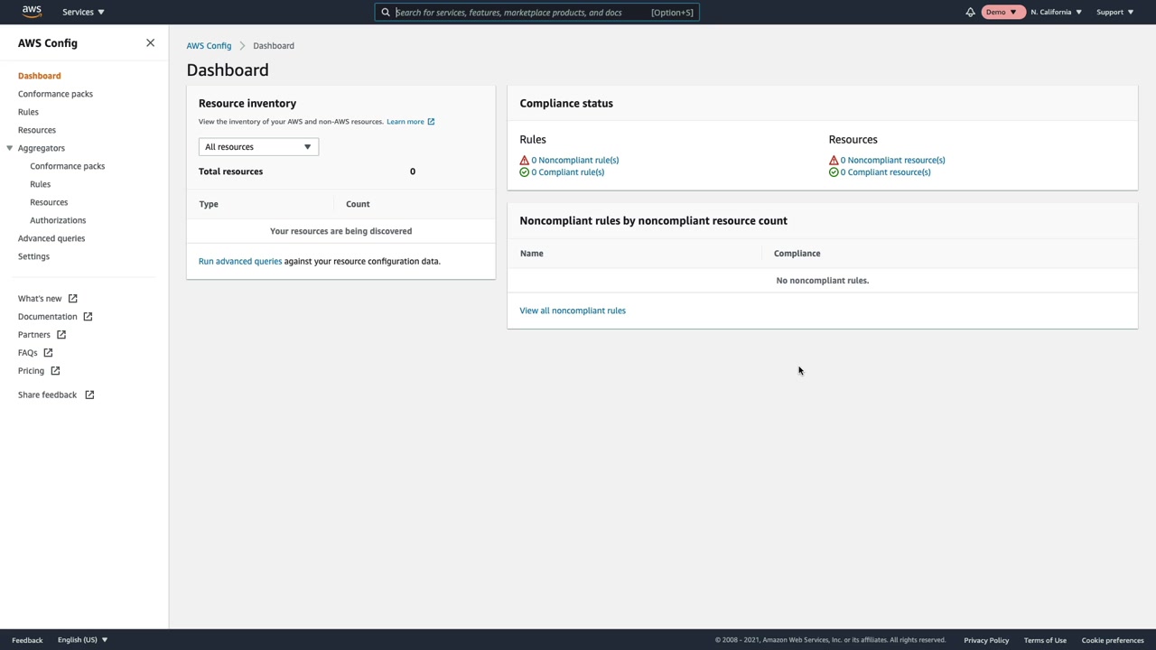Click the Type column header
The image size is (1156, 650).
click(x=209, y=204)
